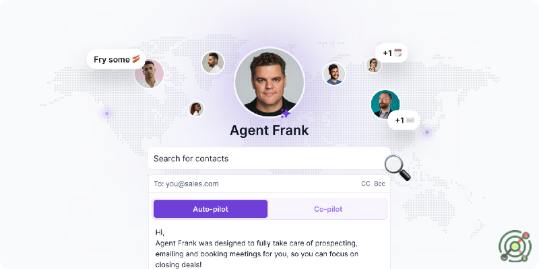Select the small avatar of the woman below left of Frank
This screenshot has height=269, width=539.
tap(196, 109)
